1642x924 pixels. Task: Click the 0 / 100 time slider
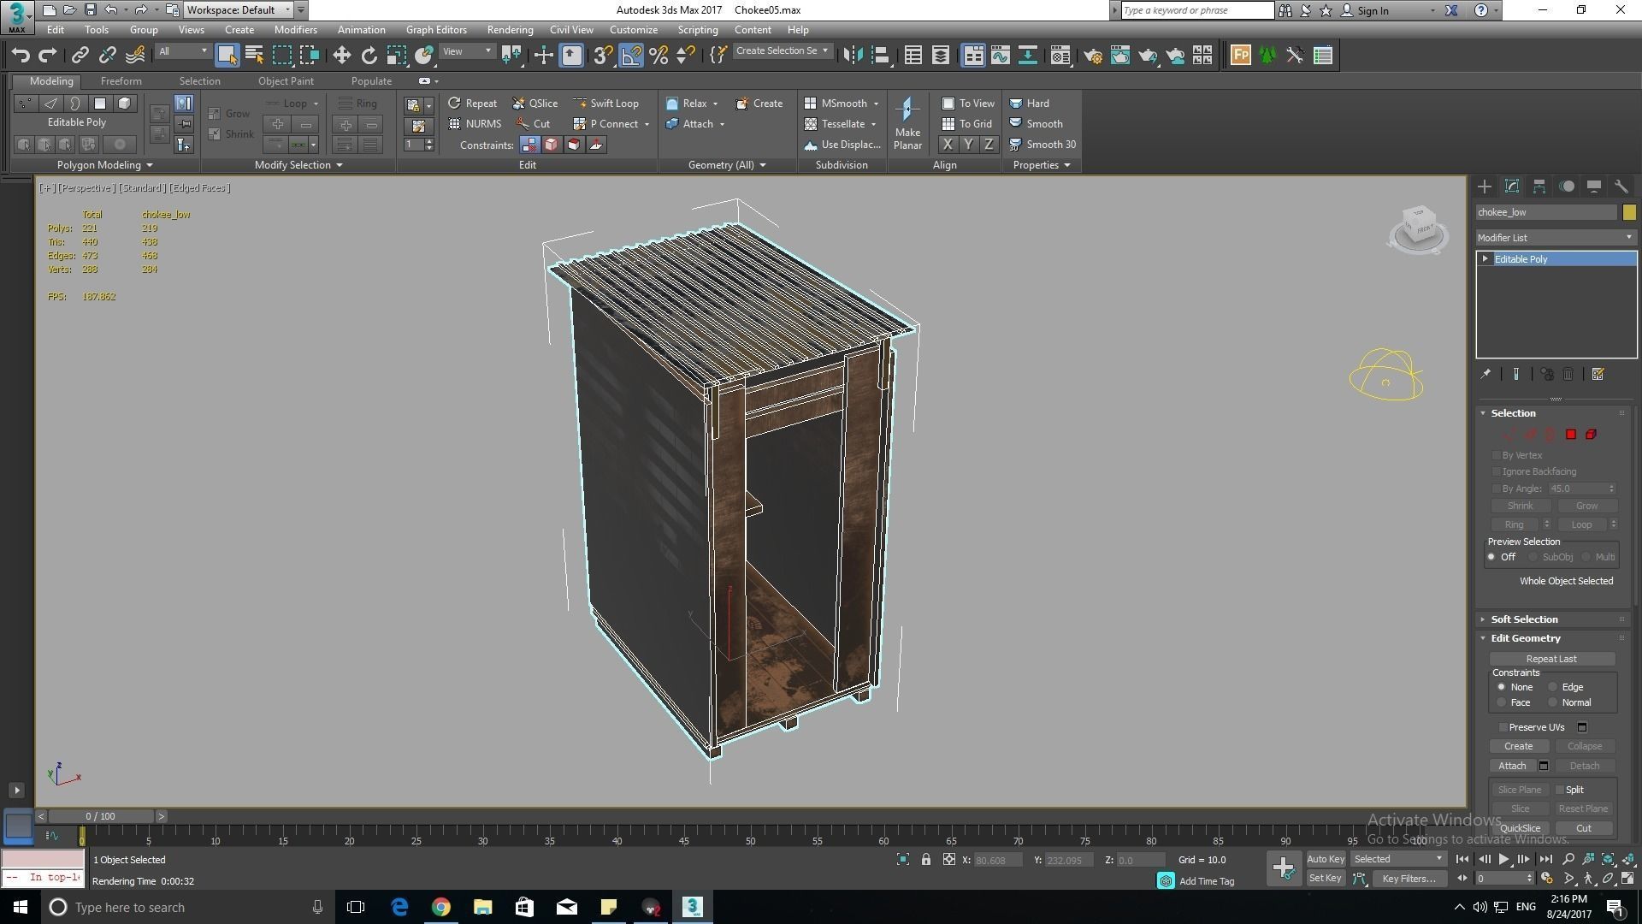tap(101, 816)
